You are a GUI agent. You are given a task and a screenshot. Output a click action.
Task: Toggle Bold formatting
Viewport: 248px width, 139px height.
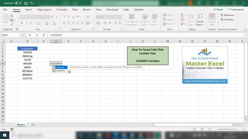22,23
